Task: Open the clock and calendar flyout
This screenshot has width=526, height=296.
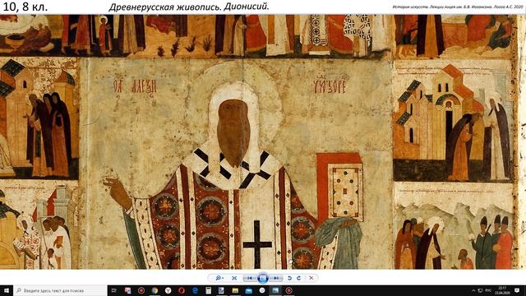Action: [x=502, y=290]
